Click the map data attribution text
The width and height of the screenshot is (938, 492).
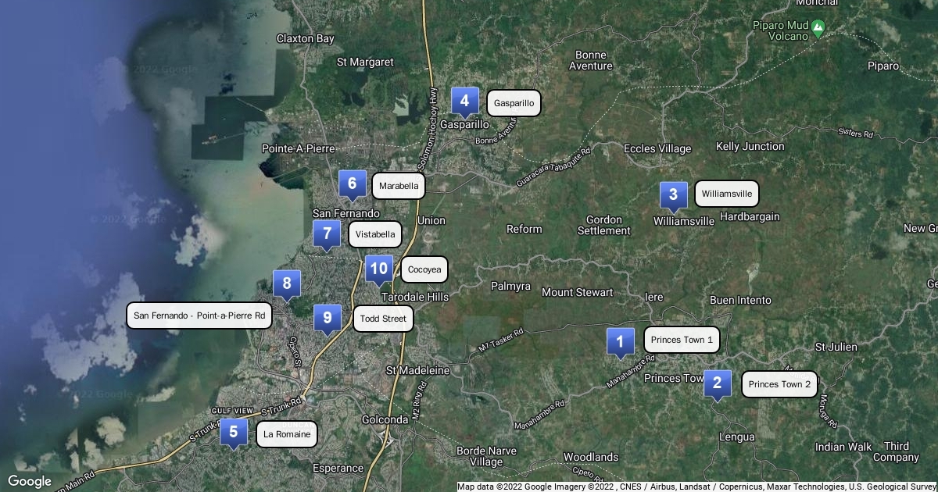[x=696, y=487]
